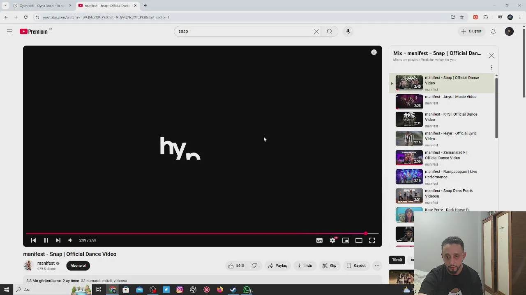Click the address bar URL
Viewport: 526px width, 295px height.
pos(106,17)
